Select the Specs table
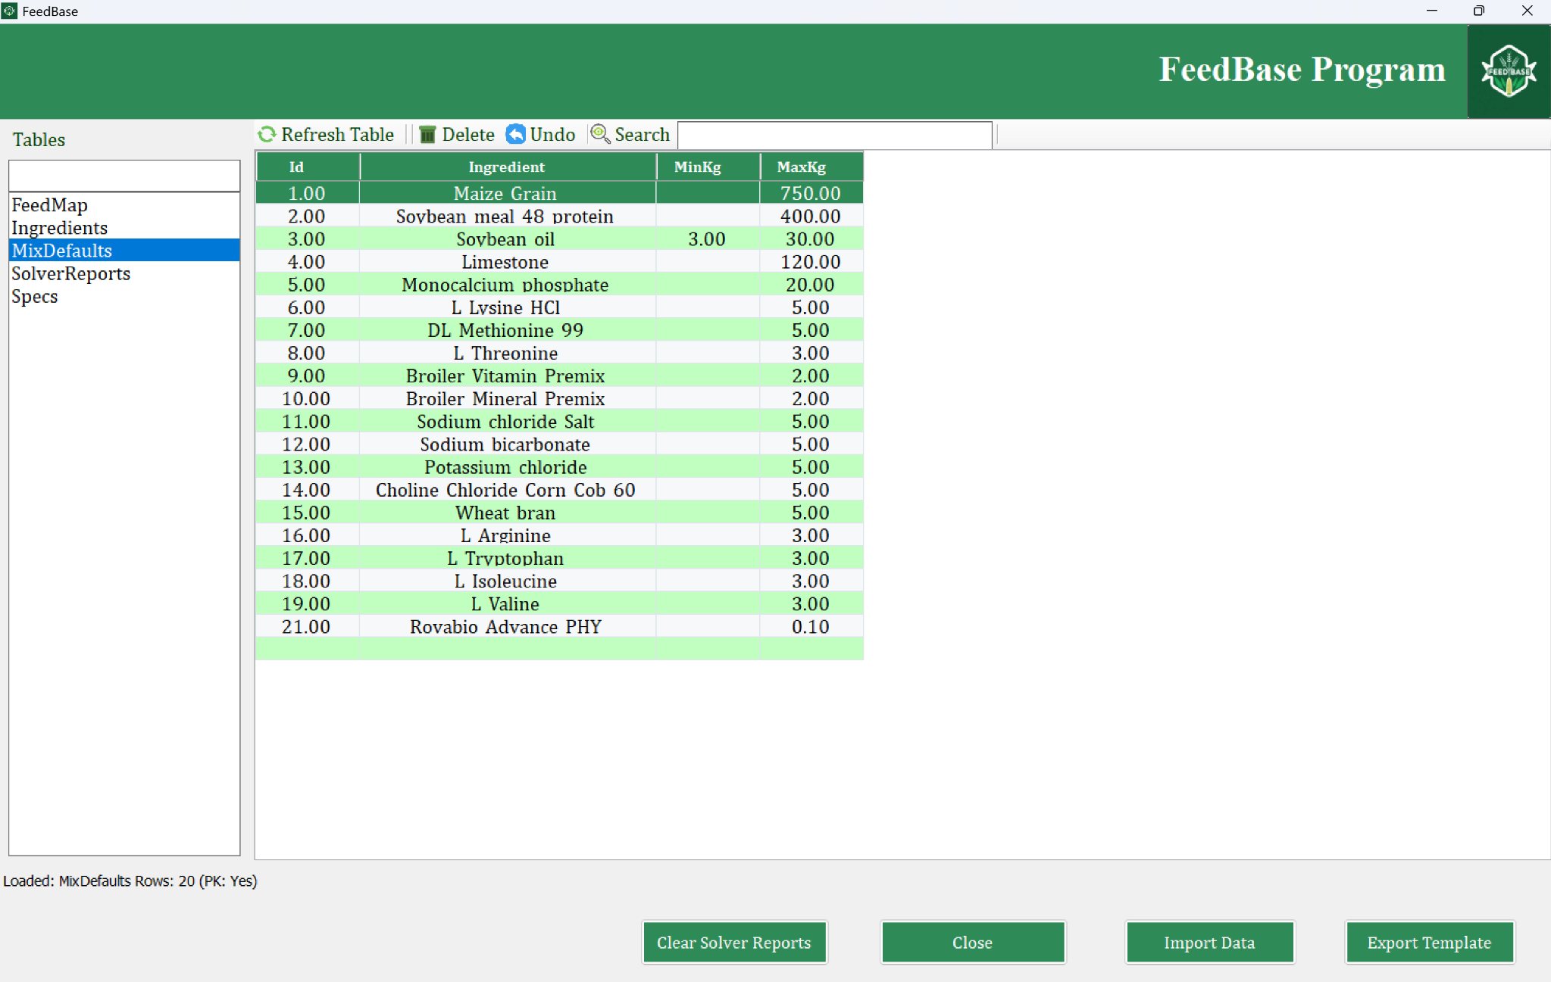The width and height of the screenshot is (1551, 982). pos(34,296)
